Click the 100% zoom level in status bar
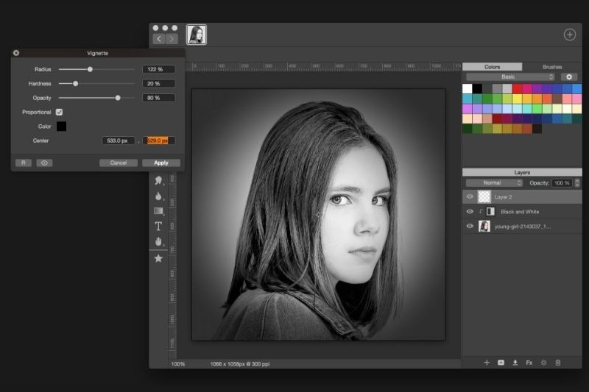589x392 pixels. pos(178,364)
